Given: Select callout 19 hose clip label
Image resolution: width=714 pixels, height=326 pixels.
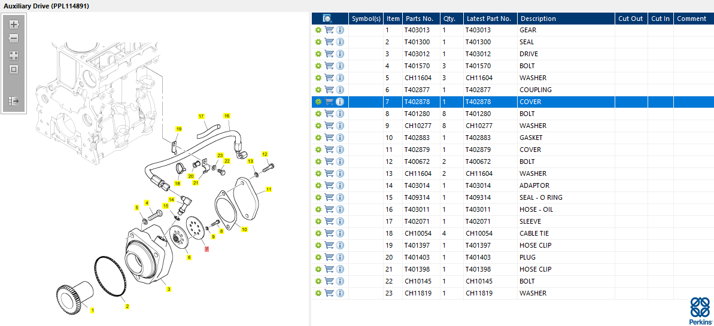Looking at the screenshot, I should click(178, 129).
